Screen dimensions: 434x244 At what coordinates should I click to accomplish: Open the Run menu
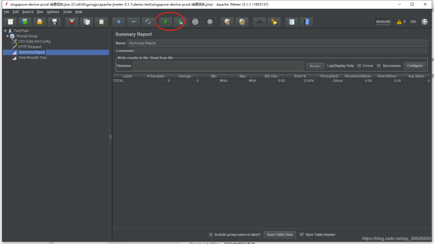[x=40, y=12]
